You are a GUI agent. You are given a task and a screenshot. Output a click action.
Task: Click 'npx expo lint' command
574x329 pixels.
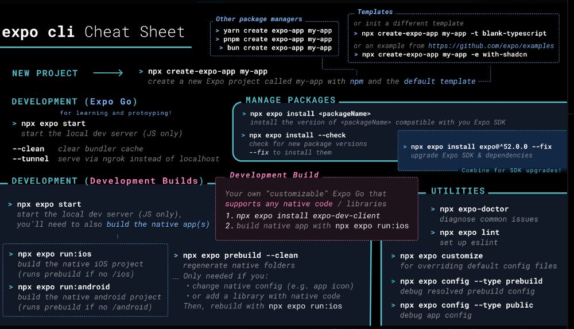(x=470, y=233)
